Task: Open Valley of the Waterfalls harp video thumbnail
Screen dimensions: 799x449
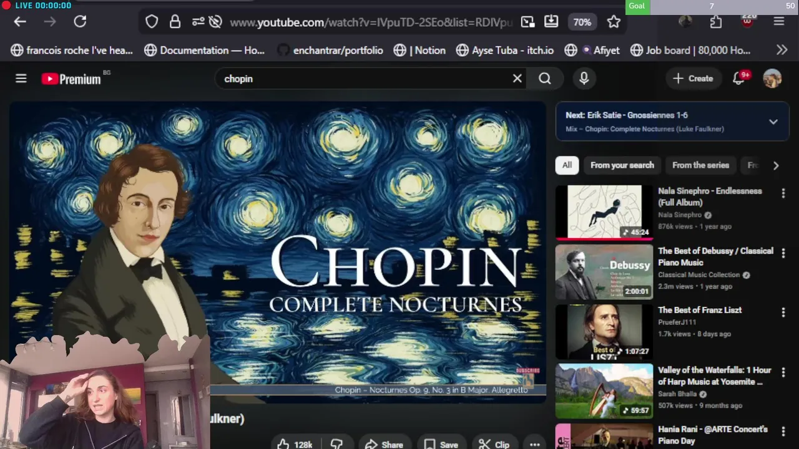Action: tap(604, 391)
